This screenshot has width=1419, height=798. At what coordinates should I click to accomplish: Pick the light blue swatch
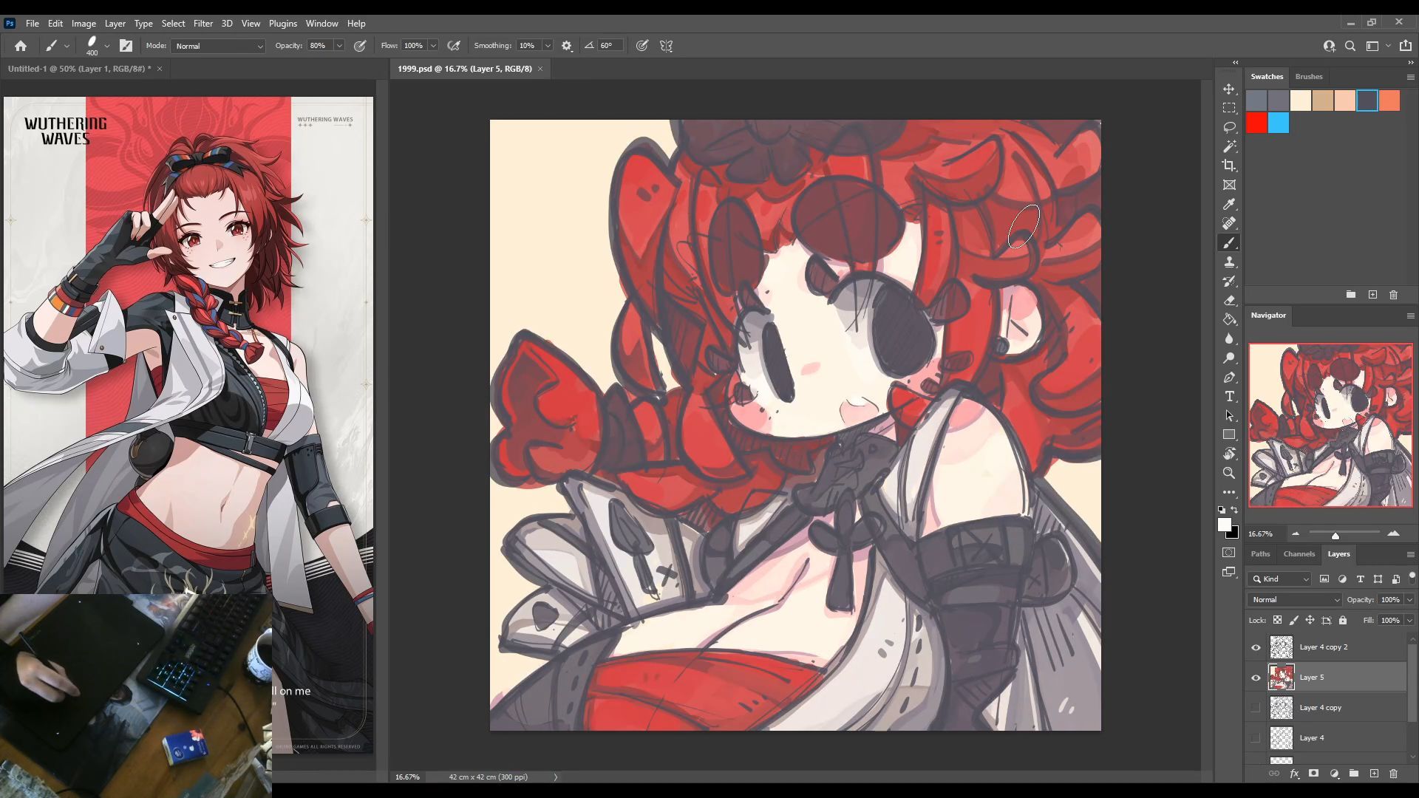point(1279,123)
